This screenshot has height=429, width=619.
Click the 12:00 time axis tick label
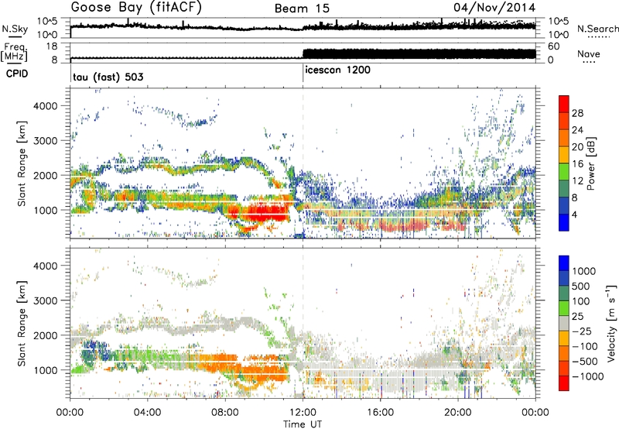[303, 411]
